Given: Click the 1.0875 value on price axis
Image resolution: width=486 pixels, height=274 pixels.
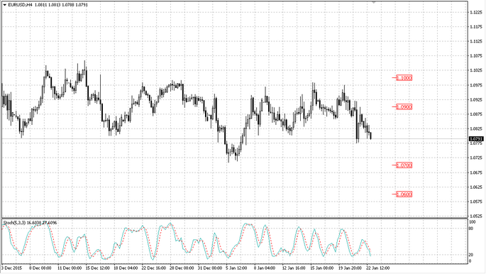Looking at the screenshot, I should (476, 114).
